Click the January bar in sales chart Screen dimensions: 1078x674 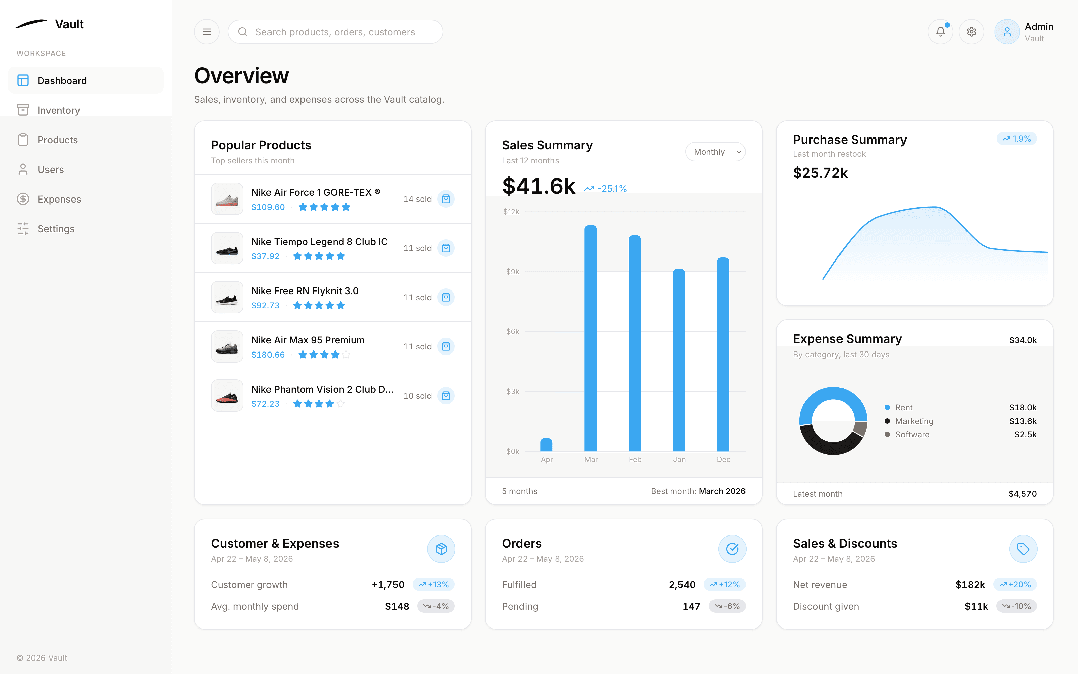point(679,360)
